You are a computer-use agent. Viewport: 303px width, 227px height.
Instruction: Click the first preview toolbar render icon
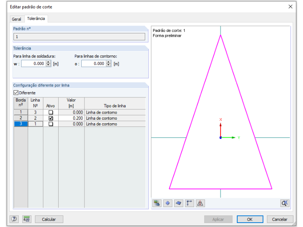point(157,203)
